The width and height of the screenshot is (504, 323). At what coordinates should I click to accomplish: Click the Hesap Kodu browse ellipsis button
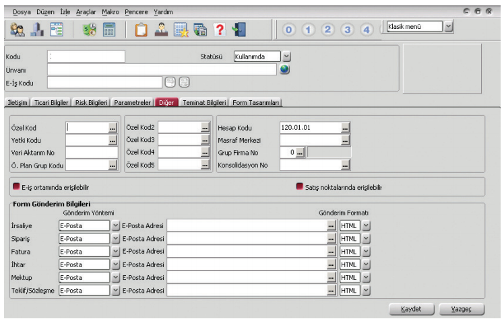point(345,127)
